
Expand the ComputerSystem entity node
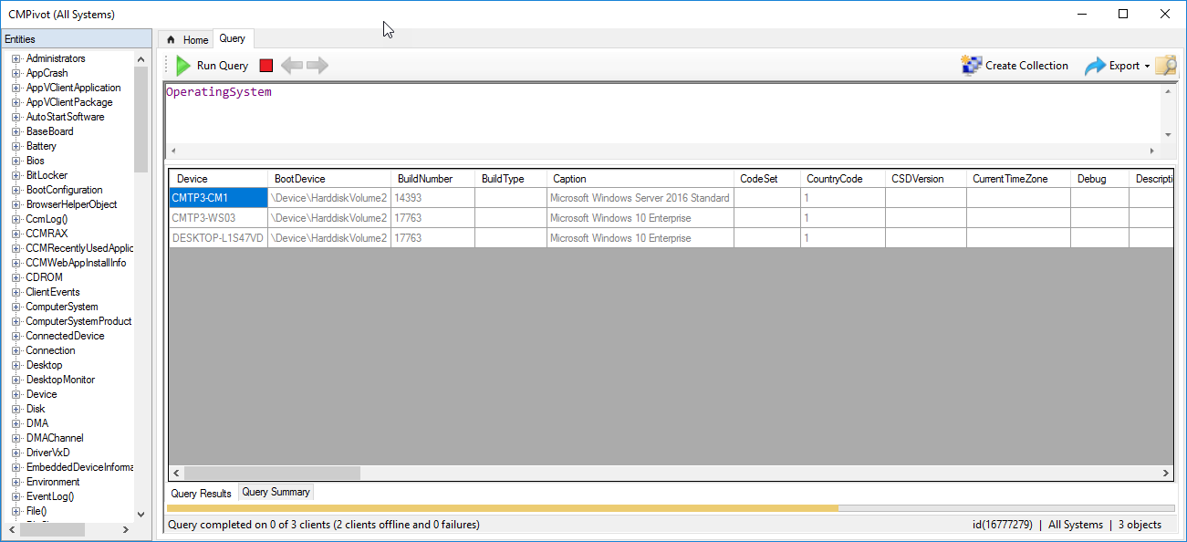(16, 307)
